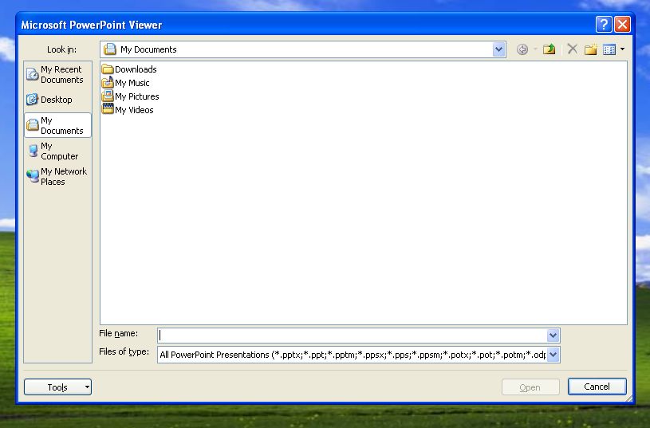Click the Views icon in the toolbar
650x428 pixels.
pos(609,49)
